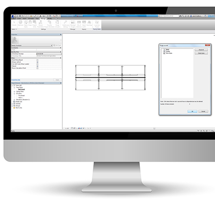Click the Open folder icon in quick access toolbar
Image resolution: width=215 pixels, height=199 pixels.
tap(17, 16)
